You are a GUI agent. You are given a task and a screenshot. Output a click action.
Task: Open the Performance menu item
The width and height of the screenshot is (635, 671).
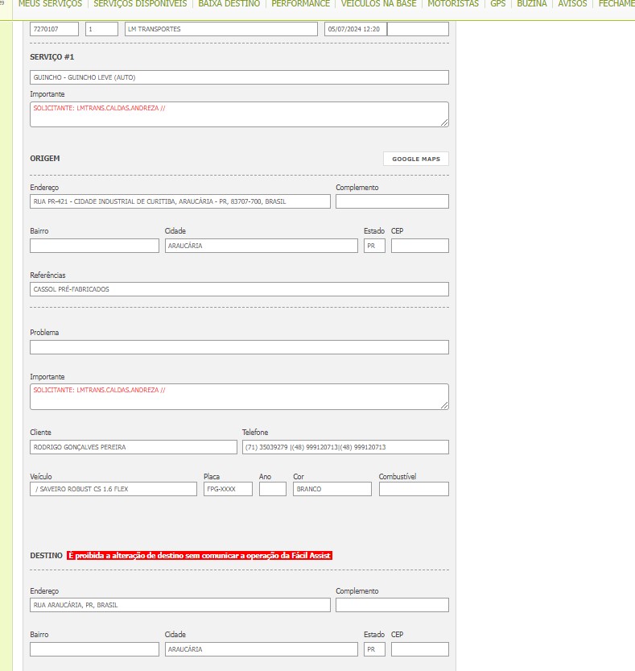coord(301,4)
